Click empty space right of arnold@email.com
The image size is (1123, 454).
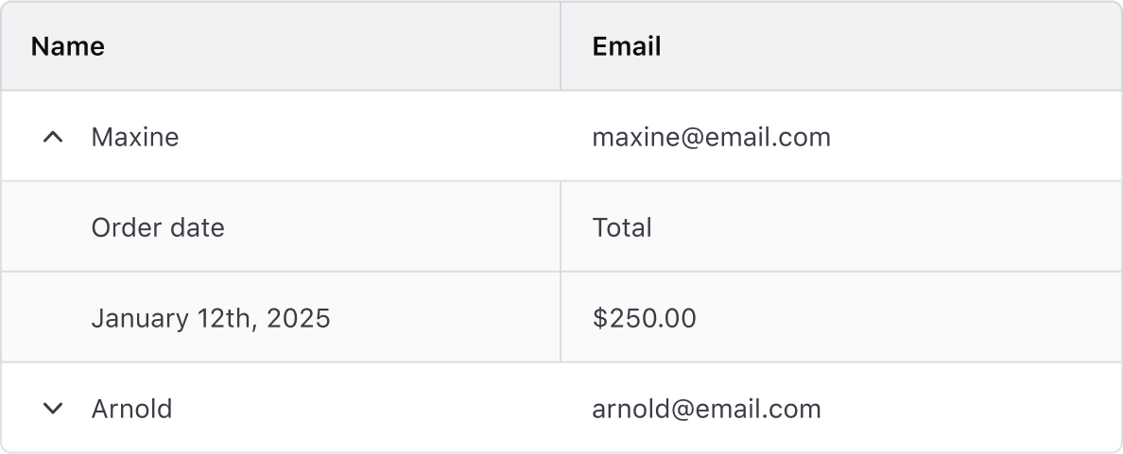pos(974,409)
